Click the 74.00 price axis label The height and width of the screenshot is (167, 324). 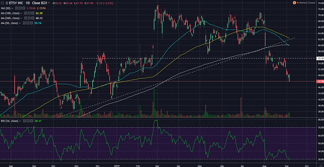tap(321, 3)
